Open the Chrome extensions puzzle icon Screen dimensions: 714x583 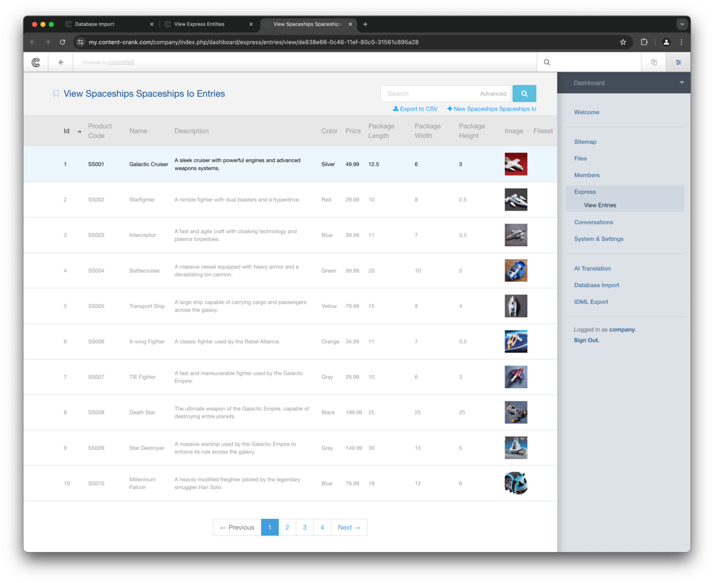[644, 42]
